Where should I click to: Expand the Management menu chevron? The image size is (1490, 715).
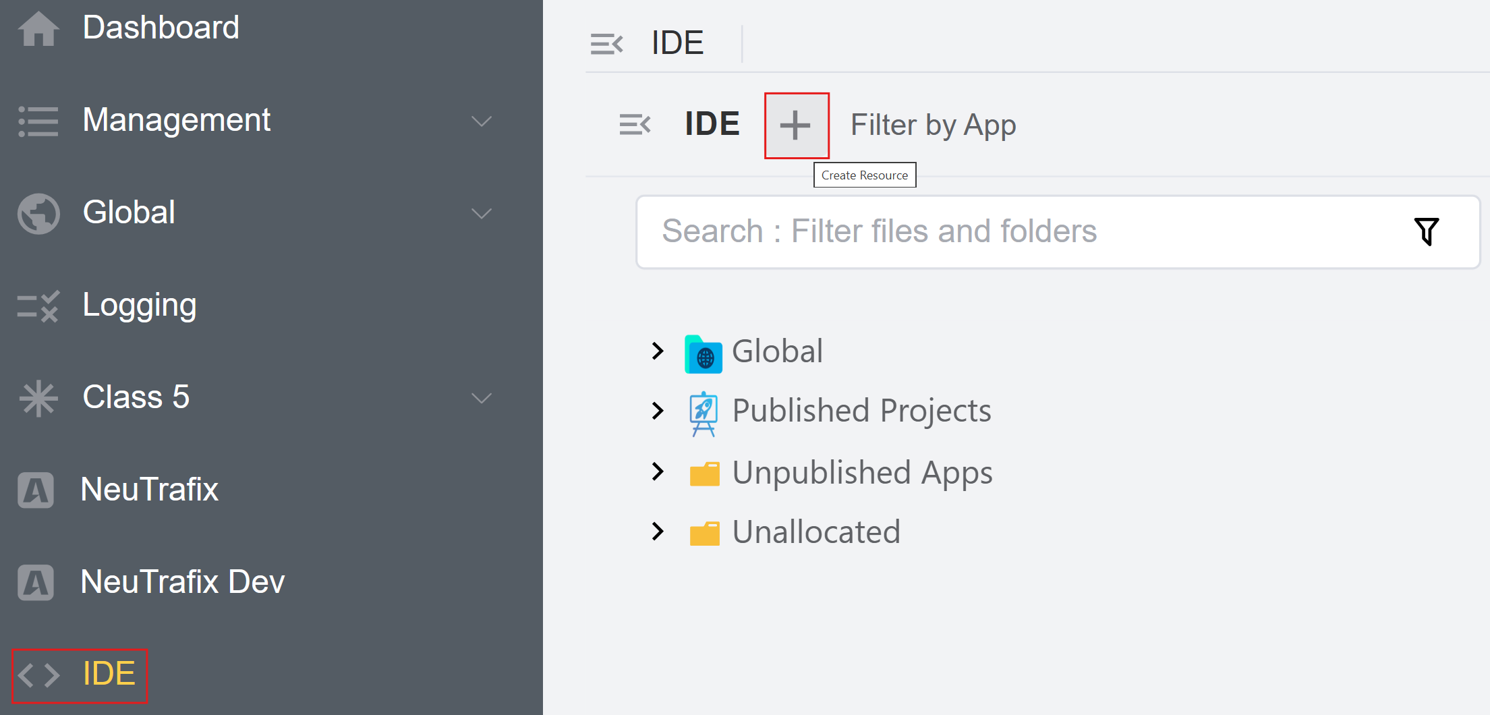[481, 121]
